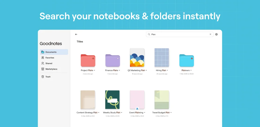Click the Goodnotes app title
260x127 pixels.
pos(51,44)
